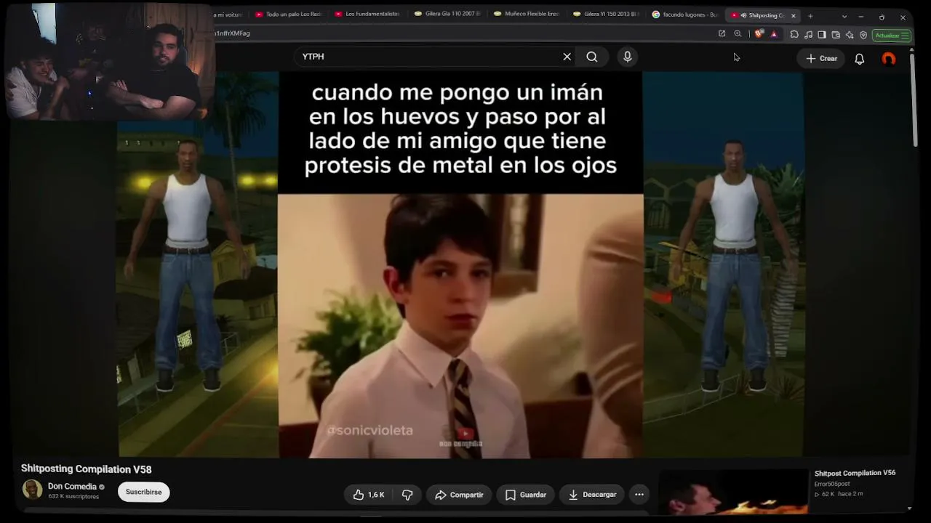Open Don Comedia channel avatar
Image resolution: width=931 pixels, height=523 pixels.
32,490
